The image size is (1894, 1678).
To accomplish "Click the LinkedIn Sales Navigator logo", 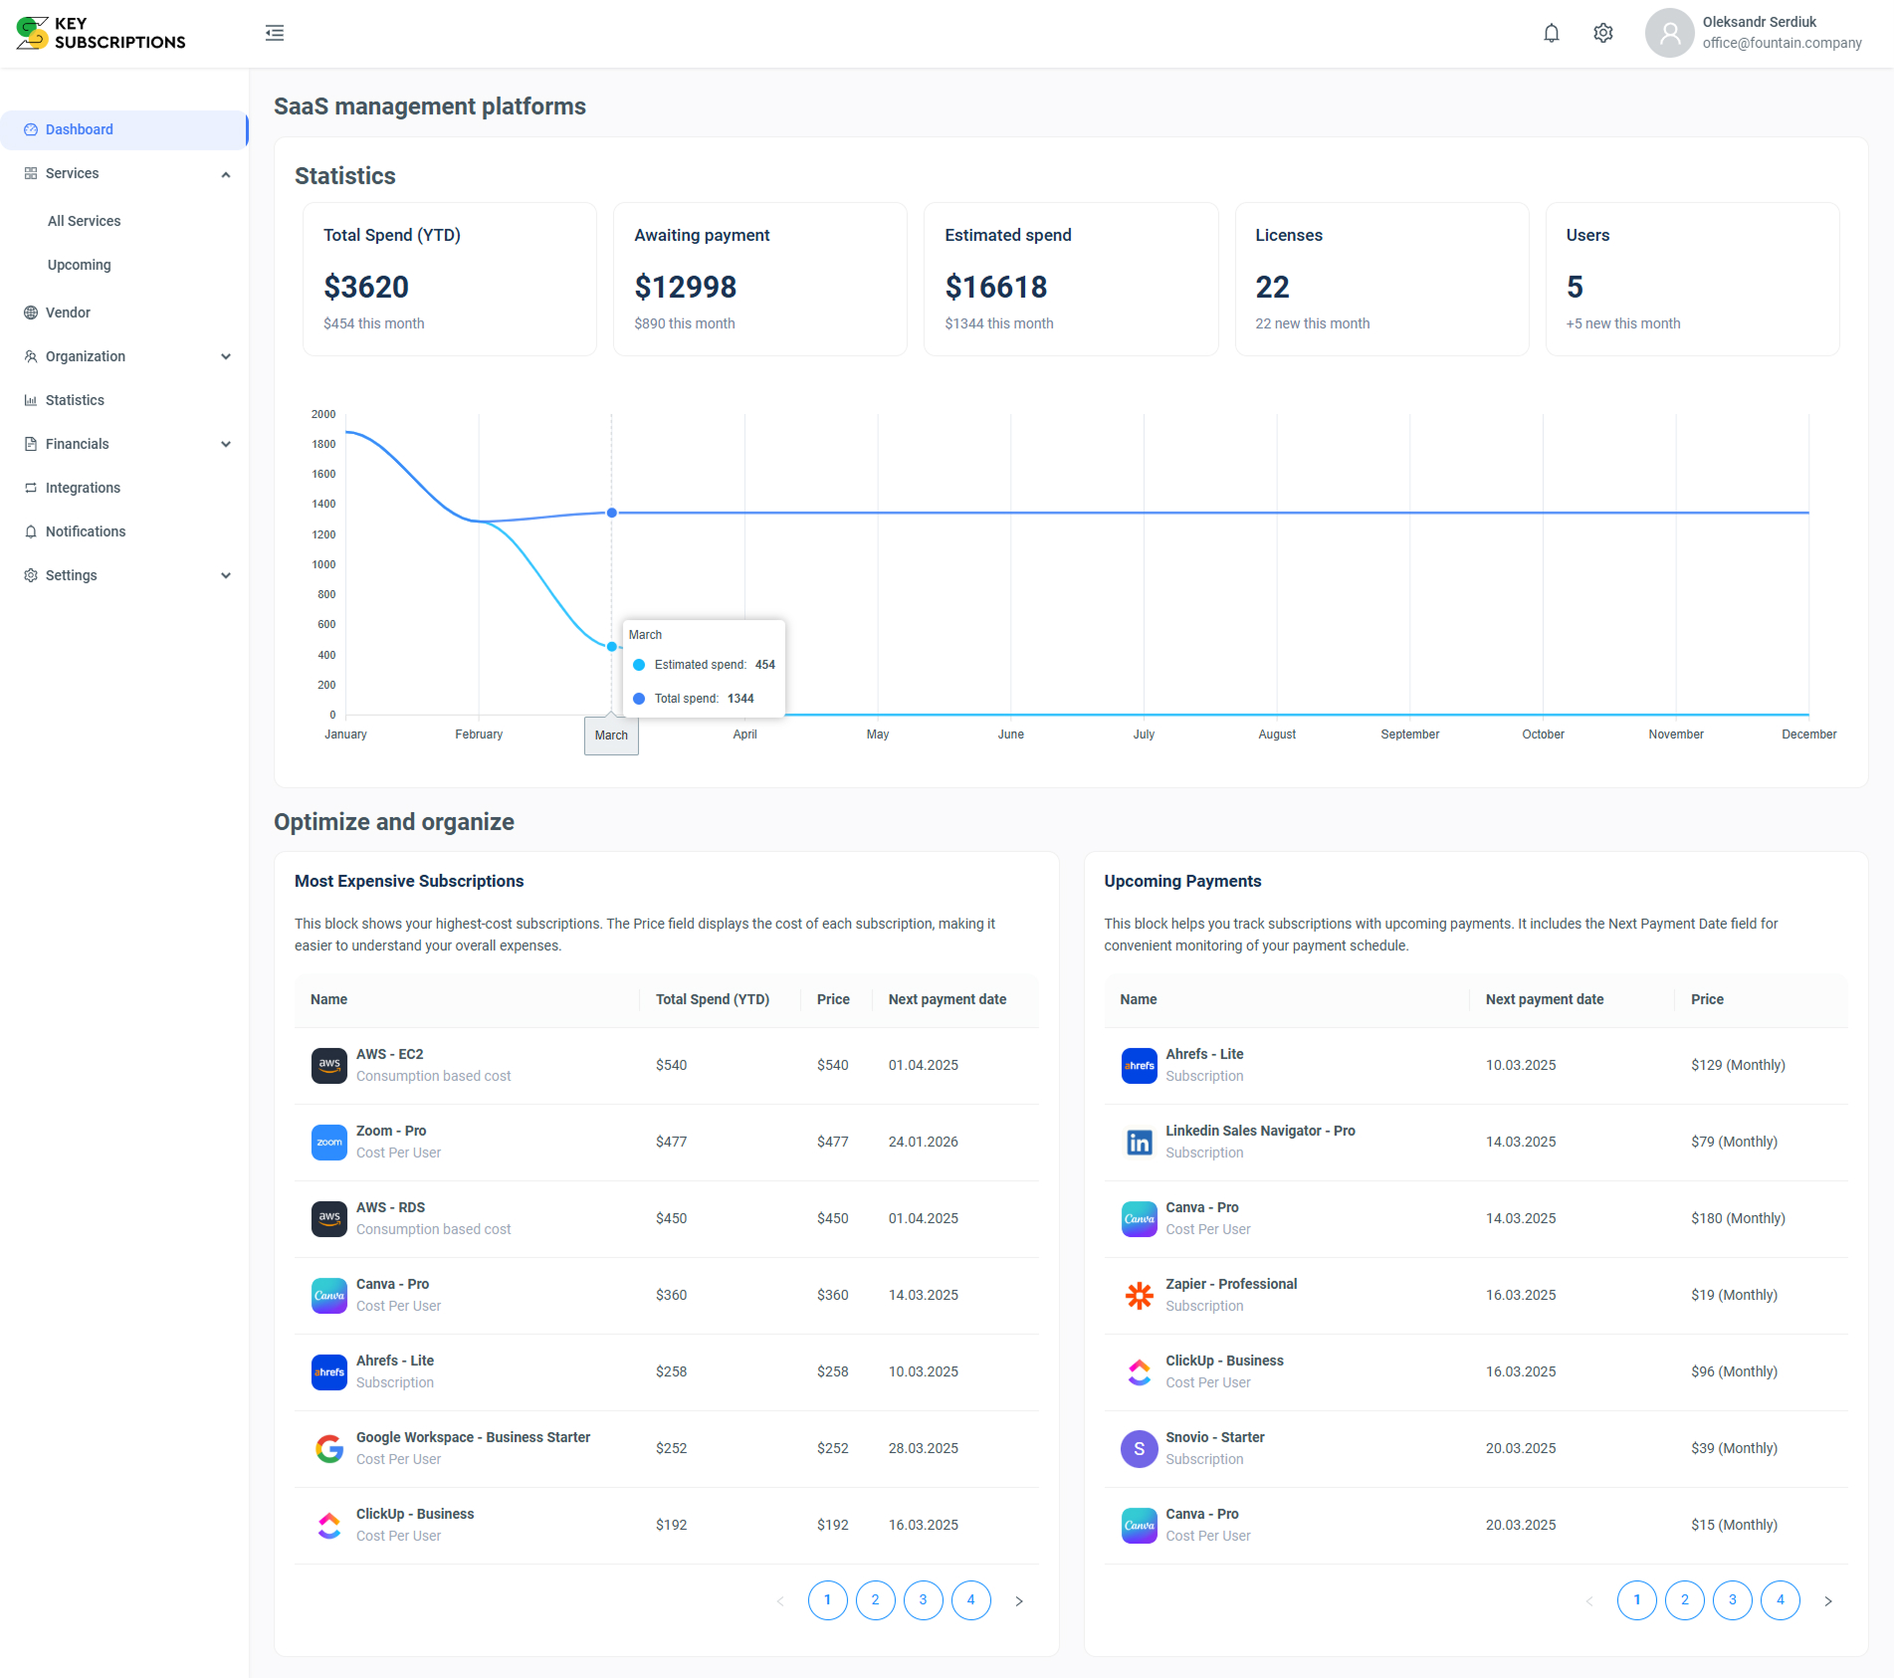I will 1139,1142.
